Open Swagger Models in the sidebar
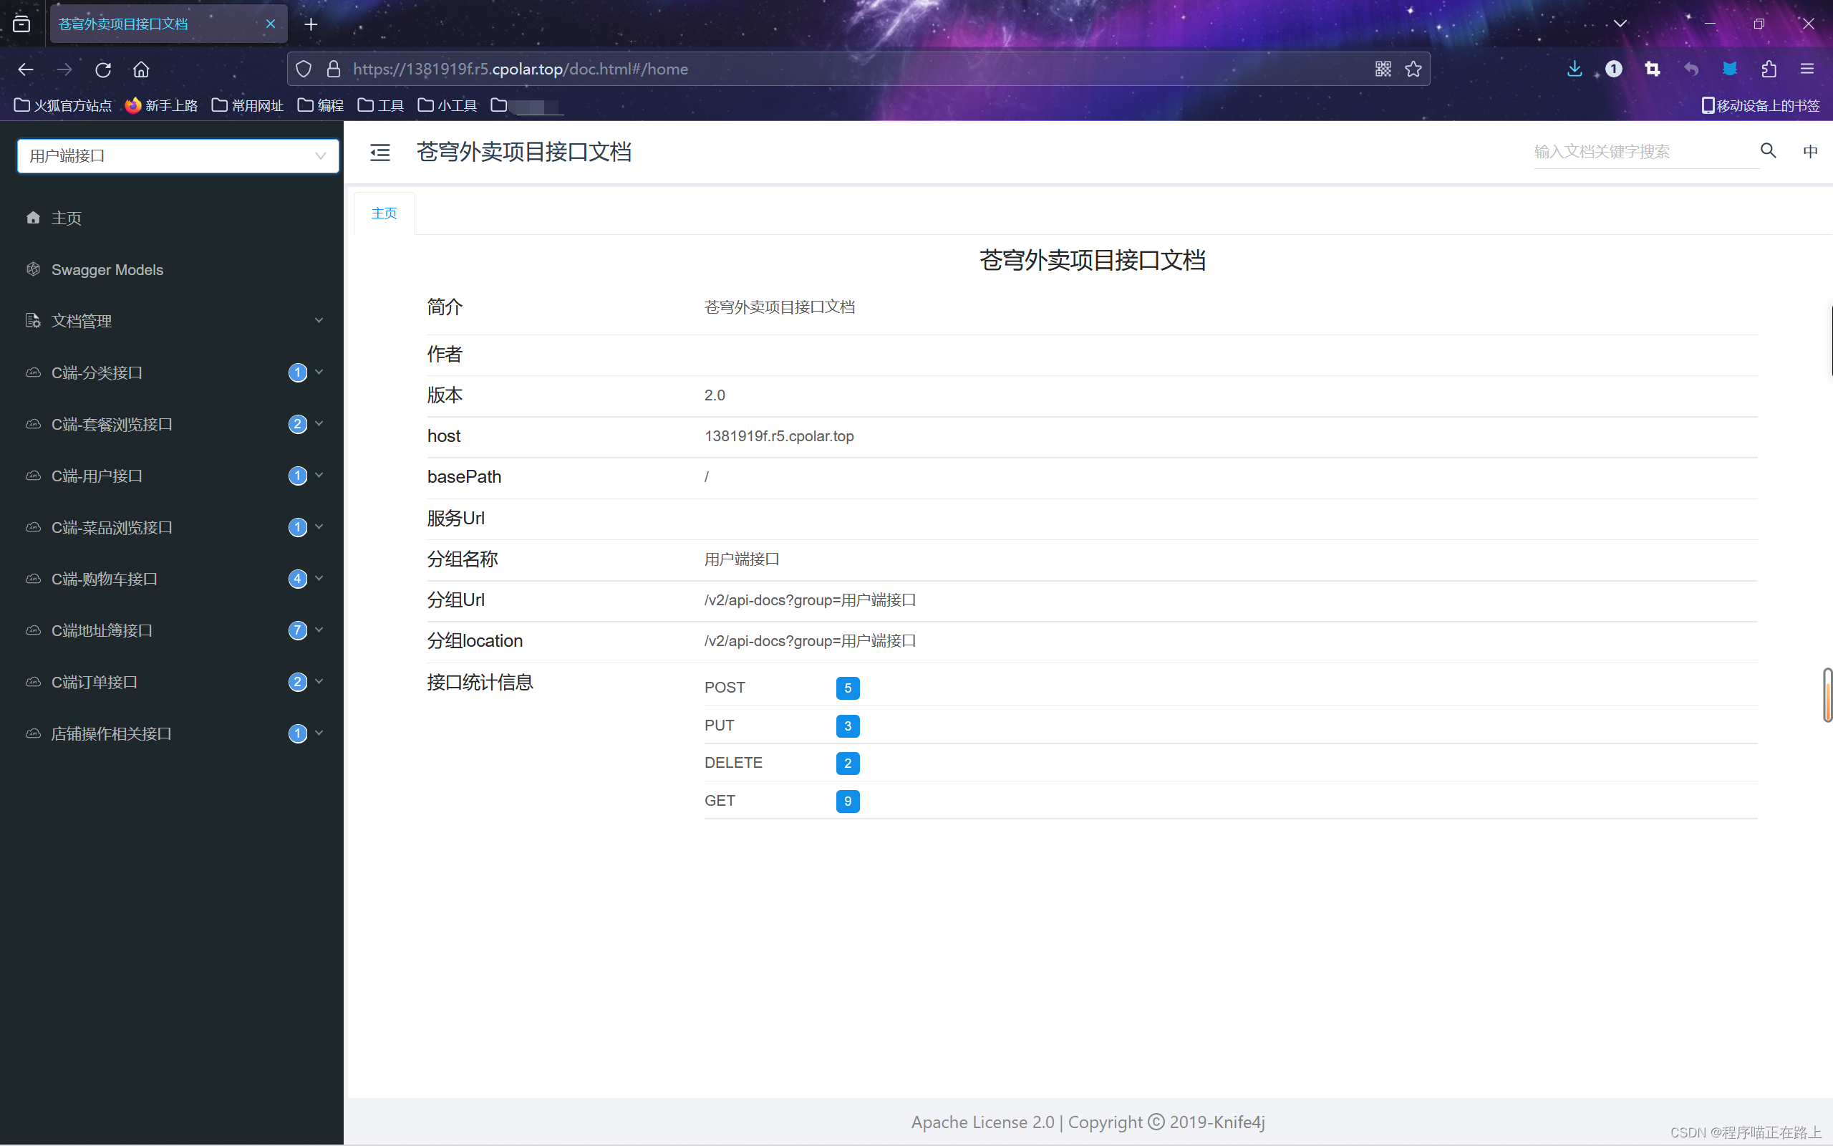1833x1146 pixels. click(107, 270)
